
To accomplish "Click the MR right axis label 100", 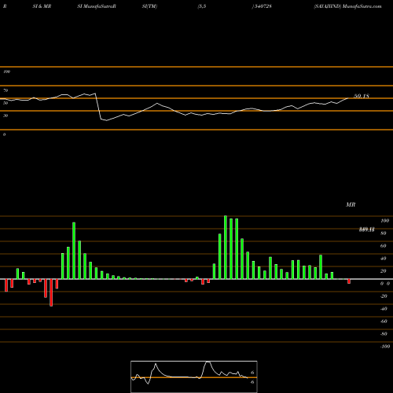I will point(384,221).
